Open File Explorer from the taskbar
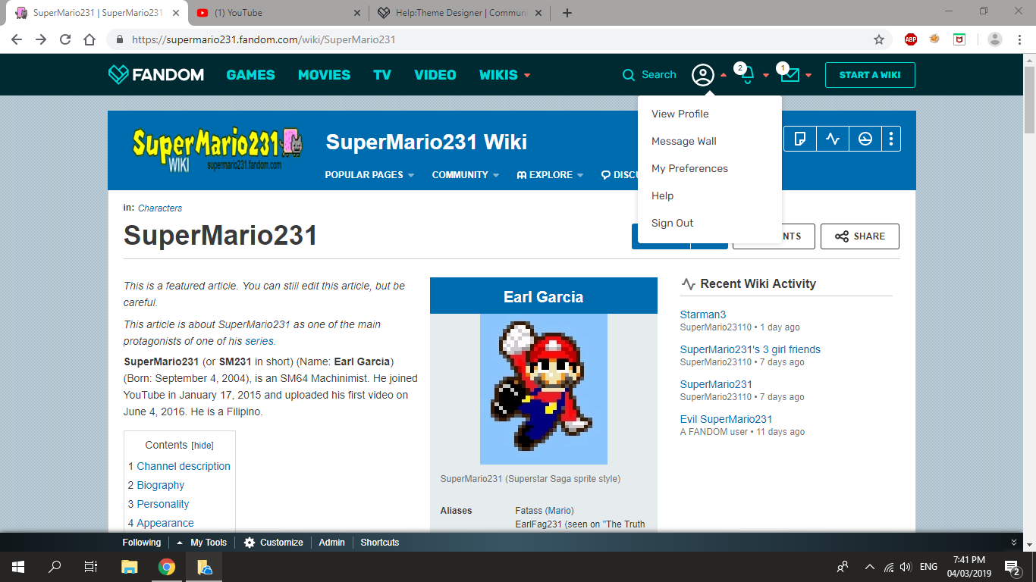This screenshot has width=1036, height=582. [x=130, y=566]
